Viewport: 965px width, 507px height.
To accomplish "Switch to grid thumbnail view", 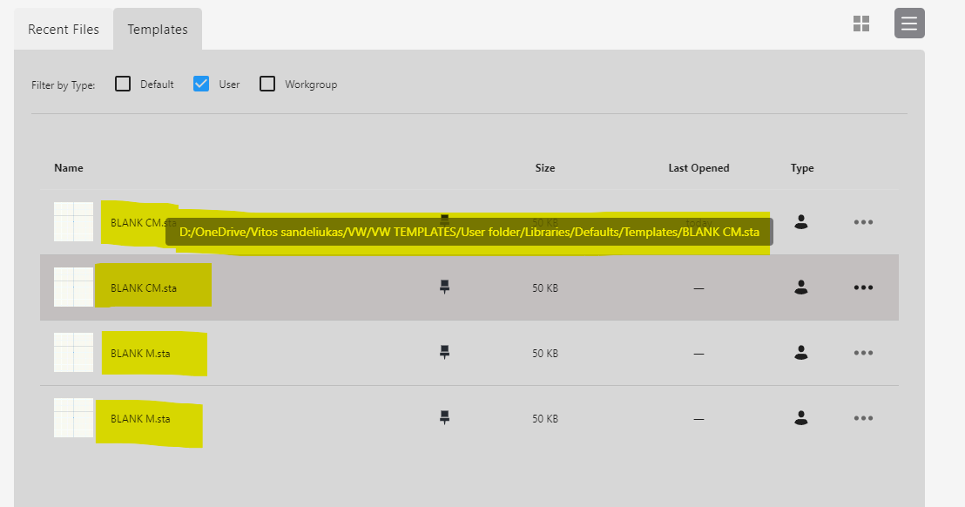I will 860,24.
